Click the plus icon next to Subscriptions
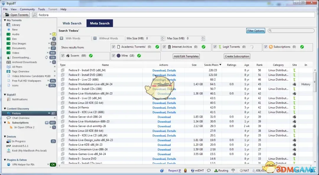The width and height of the screenshot is (319, 175). click(47, 123)
